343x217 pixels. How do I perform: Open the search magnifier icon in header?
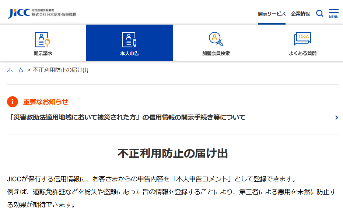320,14
